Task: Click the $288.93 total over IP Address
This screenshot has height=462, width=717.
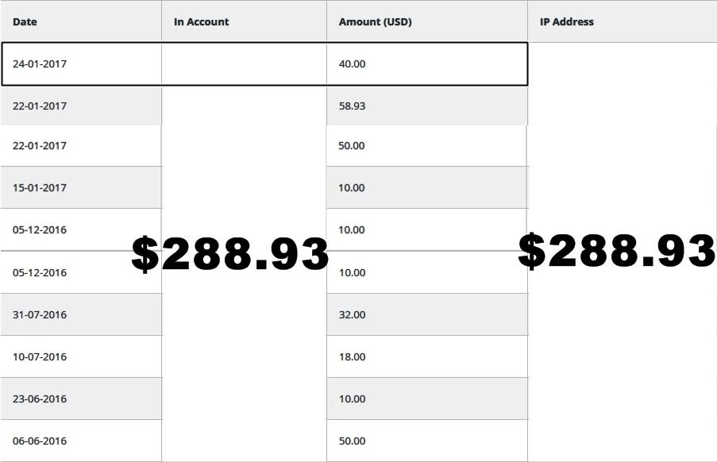Action: (616, 250)
